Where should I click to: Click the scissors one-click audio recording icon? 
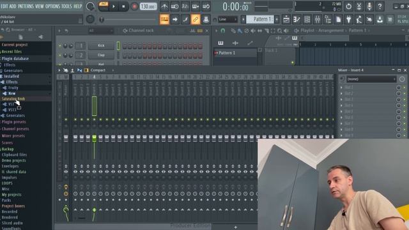(359, 6)
